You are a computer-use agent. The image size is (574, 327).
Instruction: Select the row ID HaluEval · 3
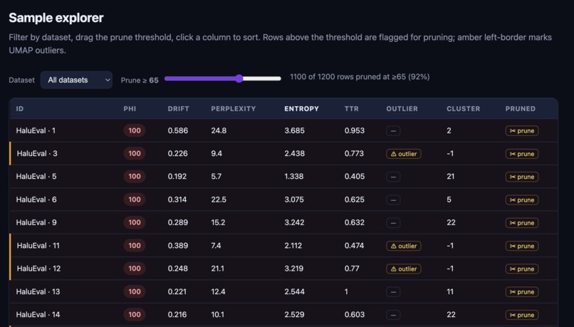click(x=37, y=153)
